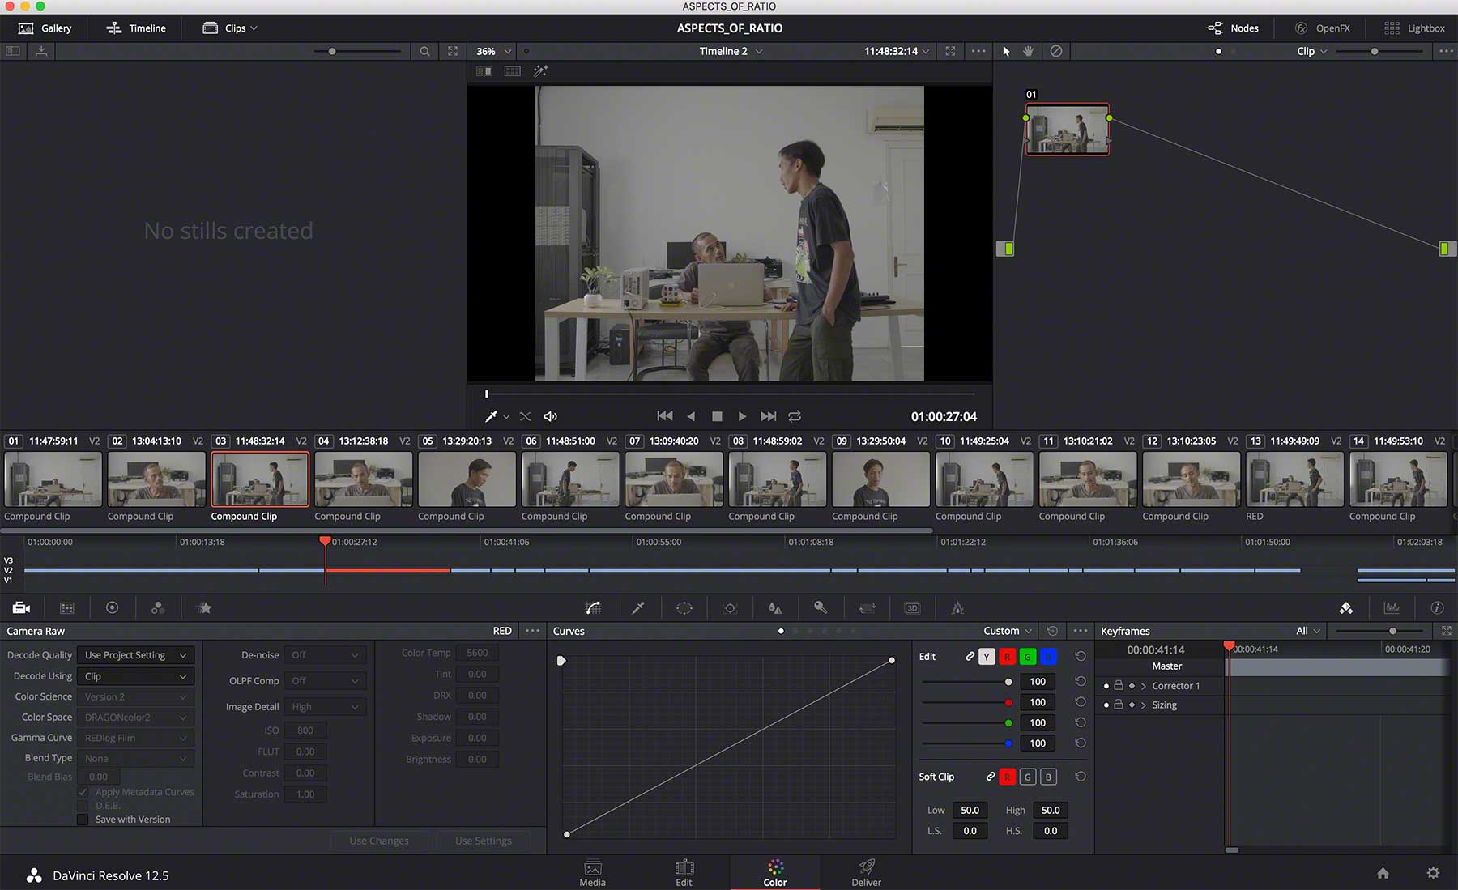This screenshot has width=1458, height=890.
Task: Open the Sizing palette icon
Action: [867, 607]
